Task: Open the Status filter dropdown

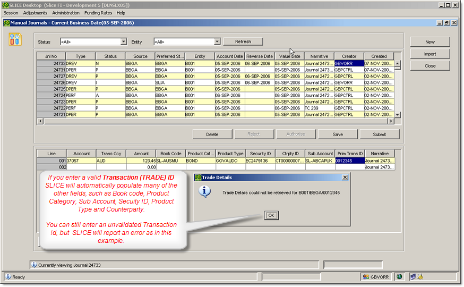Action: pos(124,41)
